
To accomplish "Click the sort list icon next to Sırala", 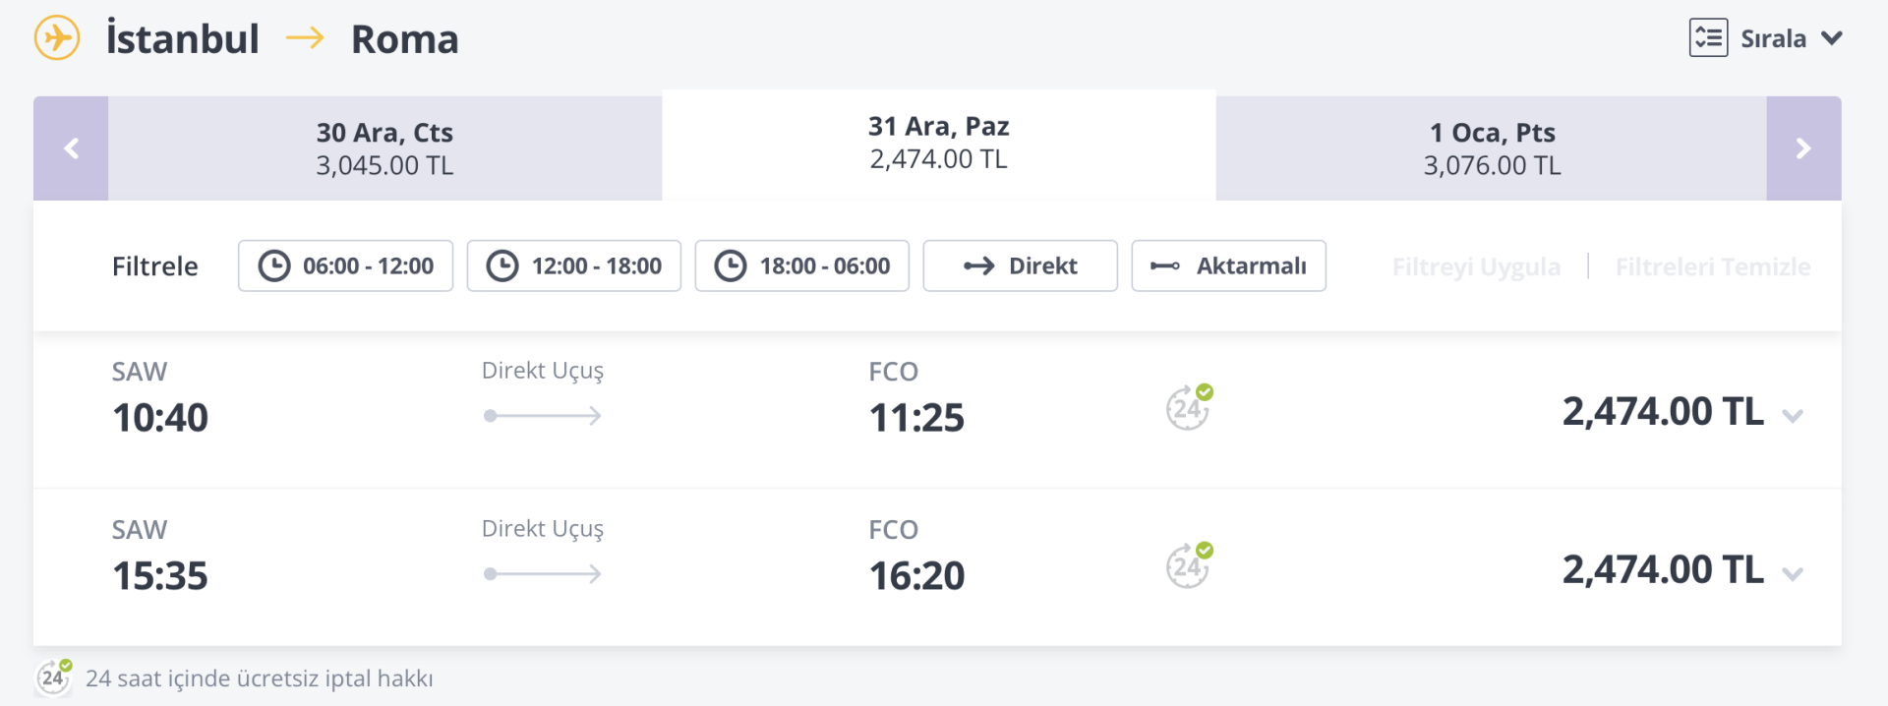I will (1708, 38).
